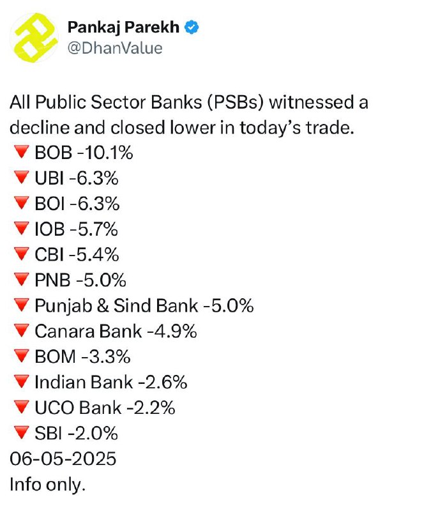Click red down triangle beside BOI

click(x=22, y=202)
